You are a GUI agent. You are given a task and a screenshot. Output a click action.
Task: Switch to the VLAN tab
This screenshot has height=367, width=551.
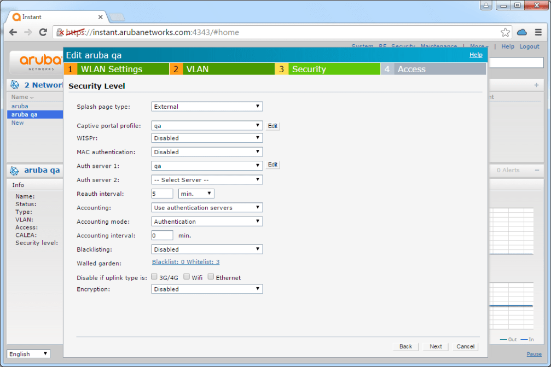coord(197,69)
